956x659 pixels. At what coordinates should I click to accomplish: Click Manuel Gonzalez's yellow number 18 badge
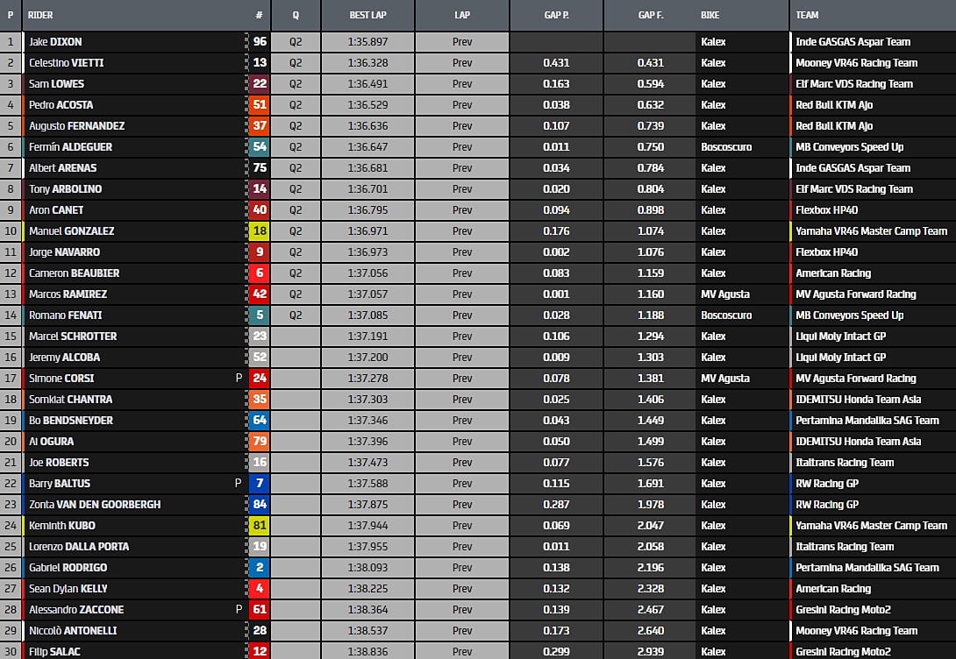(260, 231)
